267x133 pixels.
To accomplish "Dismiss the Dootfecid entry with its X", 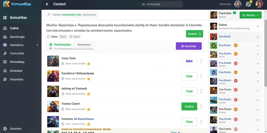I will click(258, 37).
